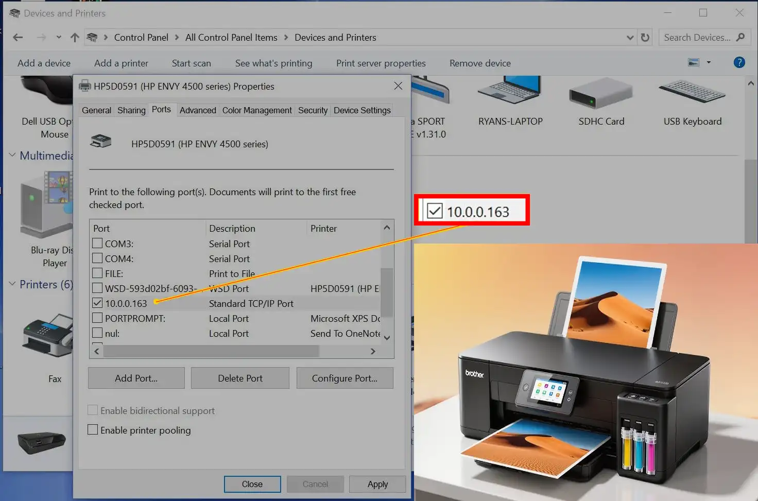Uncheck the 10.0.0.163 port checkbox
Image resolution: width=758 pixels, height=501 pixels.
click(97, 303)
